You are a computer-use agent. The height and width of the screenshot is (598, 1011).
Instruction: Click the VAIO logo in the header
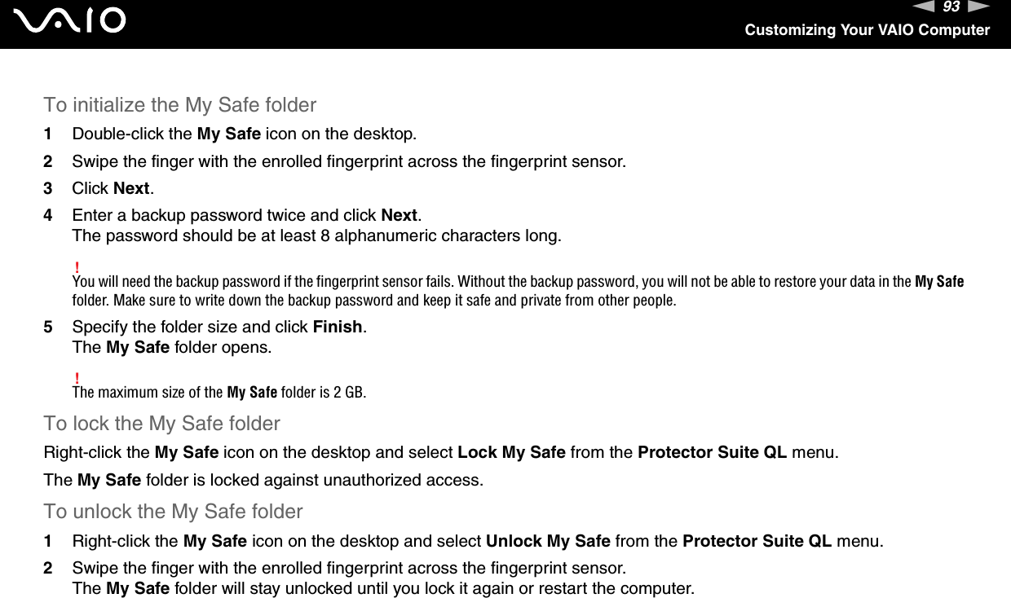(x=74, y=21)
